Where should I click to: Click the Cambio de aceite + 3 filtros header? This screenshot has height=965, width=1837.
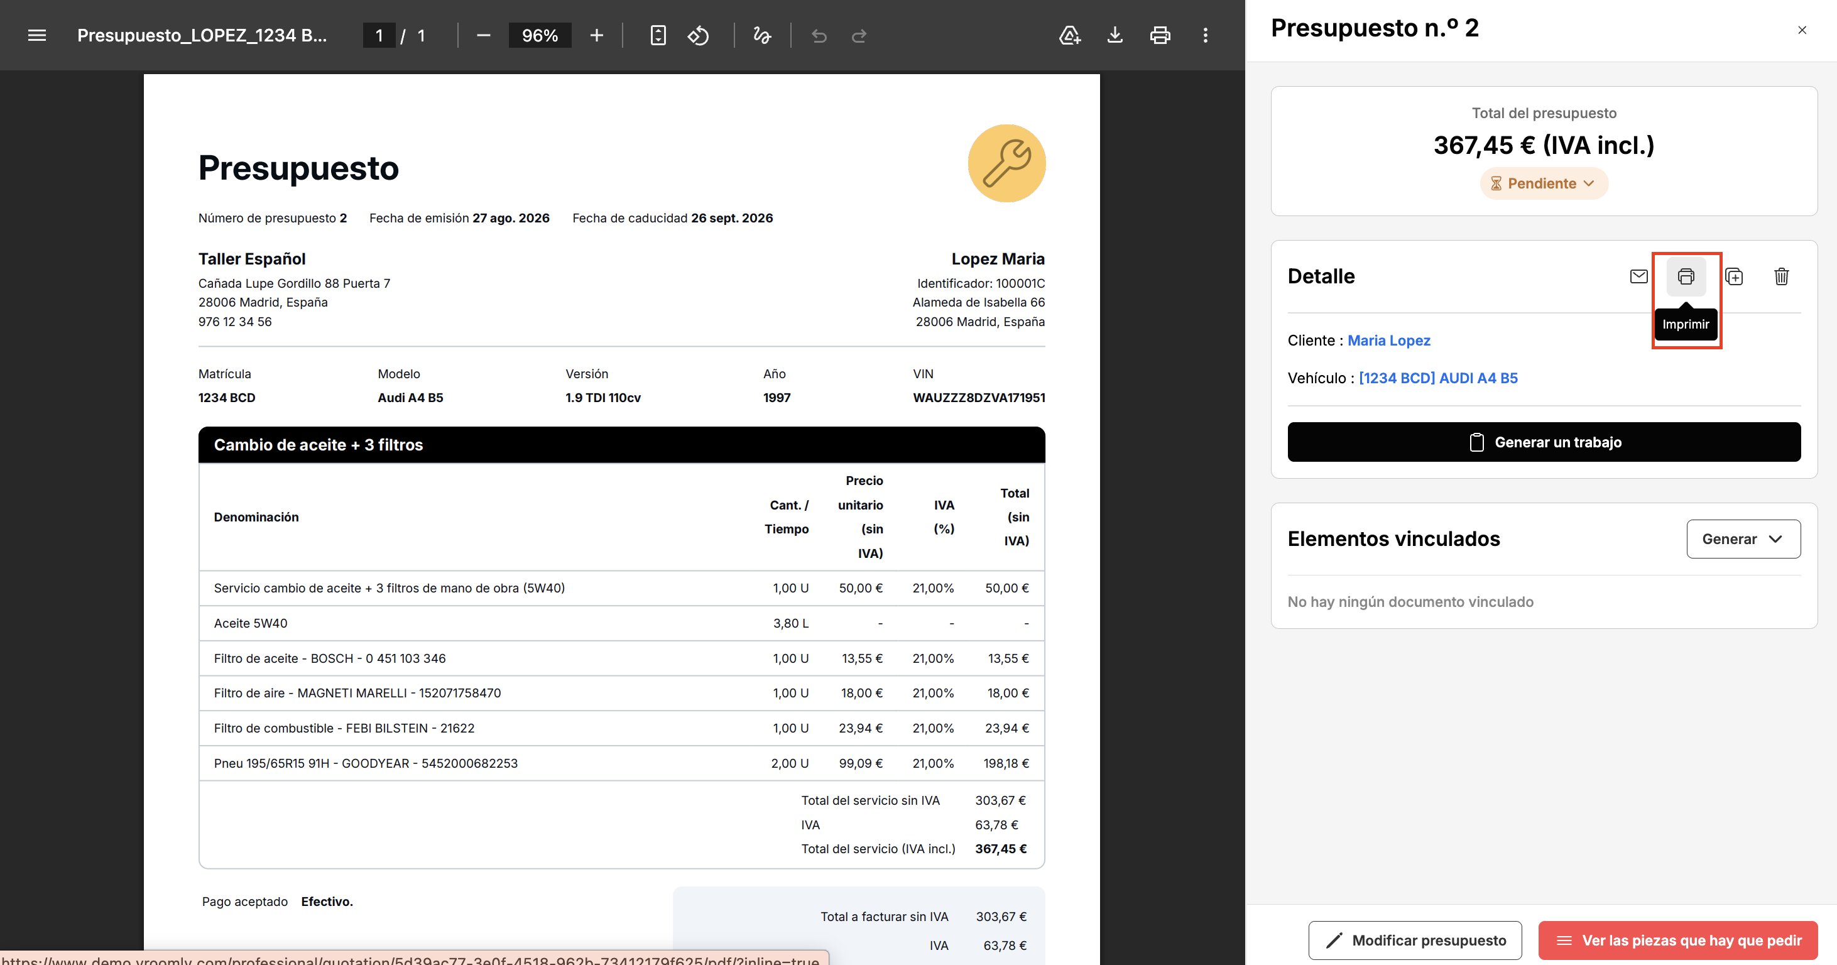(x=621, y=444)
